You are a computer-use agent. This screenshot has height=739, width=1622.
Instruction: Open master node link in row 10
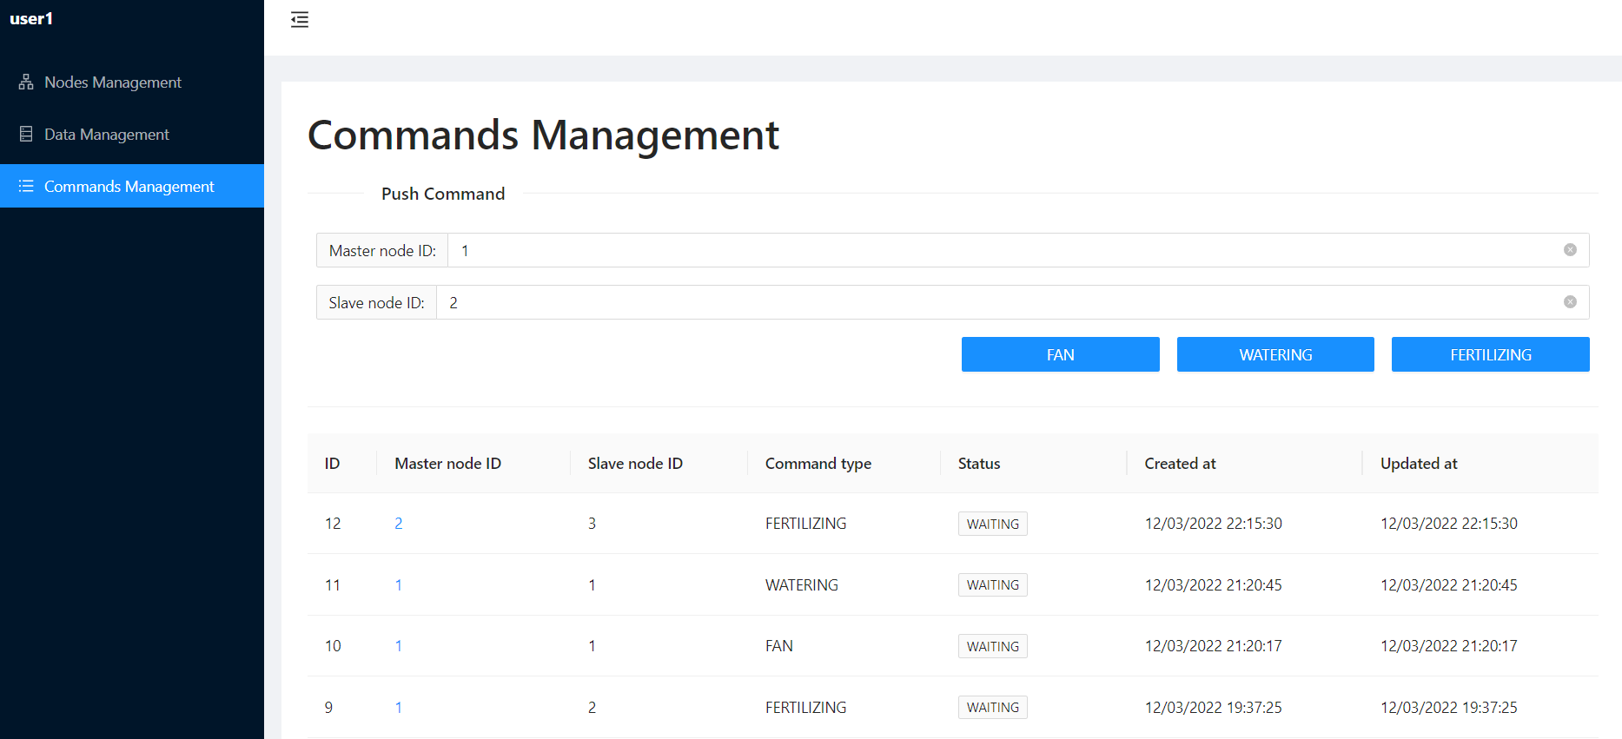(399, 646)
